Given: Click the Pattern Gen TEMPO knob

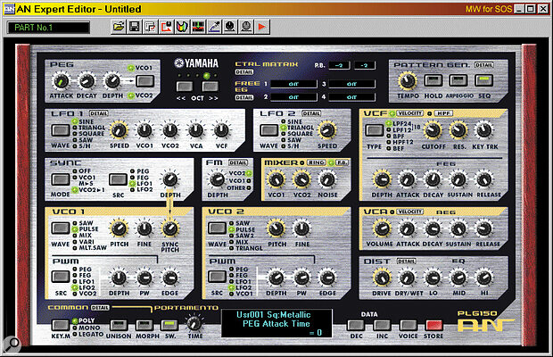Looking at the screenshot, I should point(408,81).
